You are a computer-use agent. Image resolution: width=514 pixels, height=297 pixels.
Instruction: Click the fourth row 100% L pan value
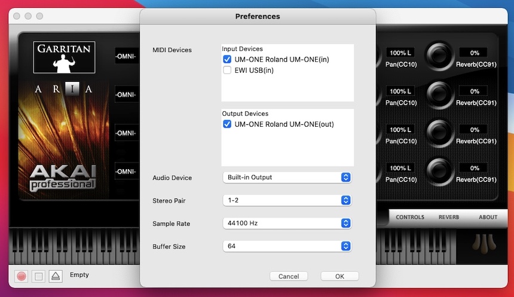(x=400, y=168)
